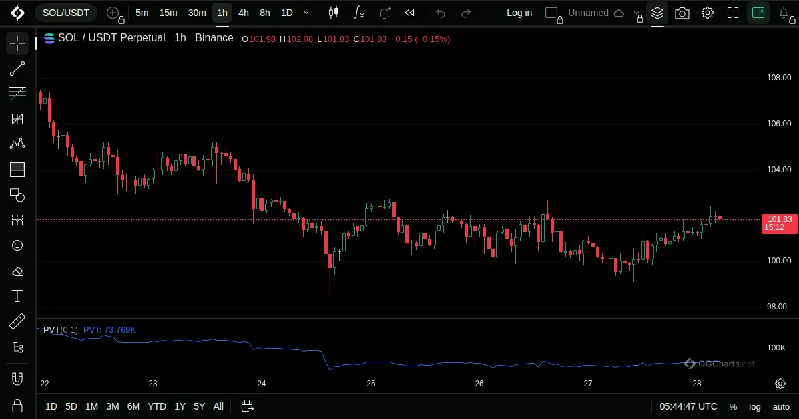The width and height of the screenshot is (799, 419).
Task: Pick the ruler measure tool
Action: pos(17,322)
